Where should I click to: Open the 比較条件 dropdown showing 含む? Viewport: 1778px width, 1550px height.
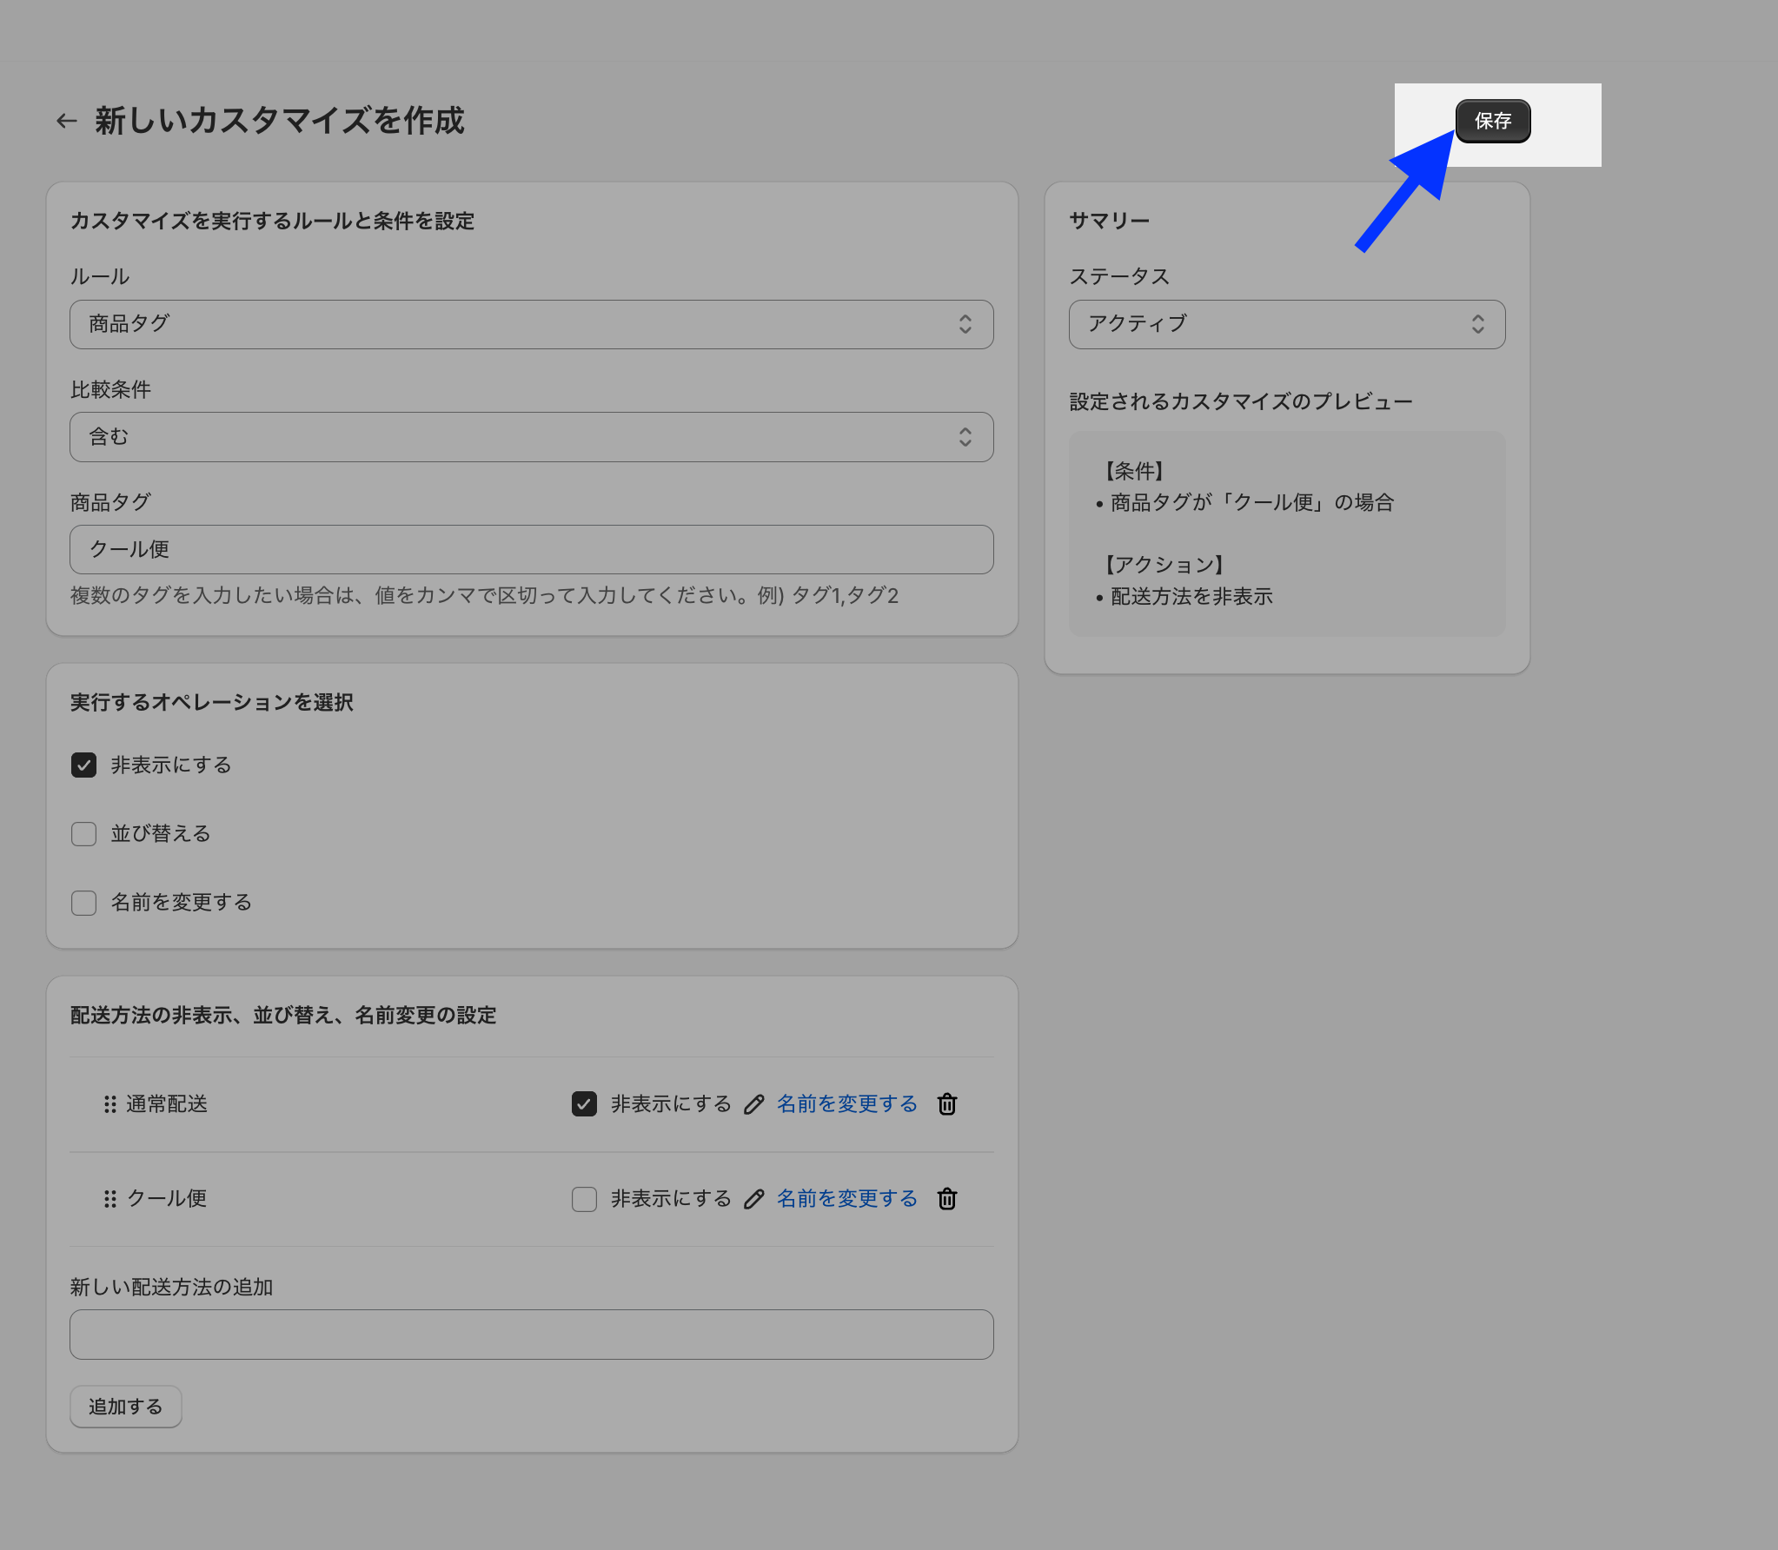pyautogui.click(x=531, y=436)
